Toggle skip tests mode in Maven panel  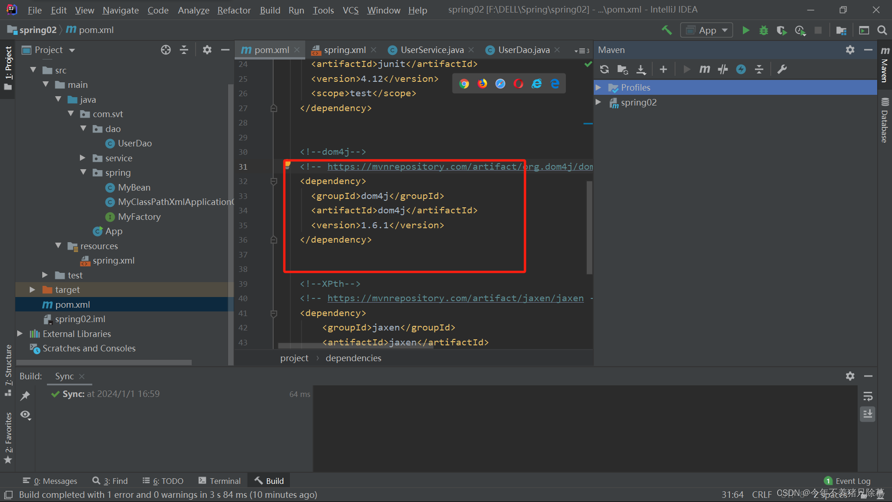[x=722, y=69]
